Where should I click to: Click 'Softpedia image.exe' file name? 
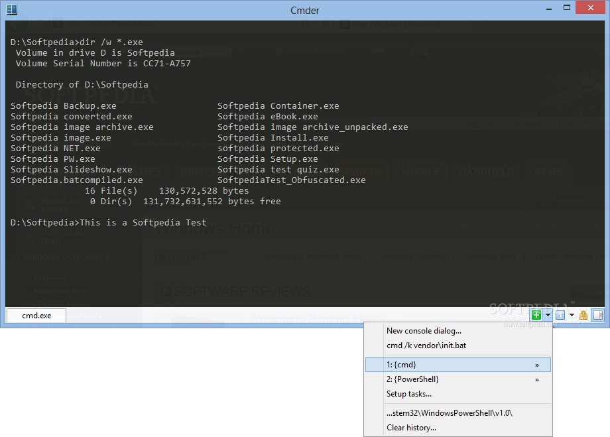click(x=61, y=137)
